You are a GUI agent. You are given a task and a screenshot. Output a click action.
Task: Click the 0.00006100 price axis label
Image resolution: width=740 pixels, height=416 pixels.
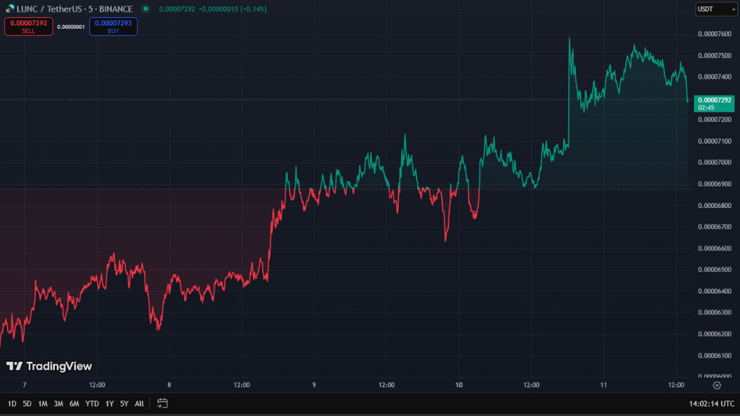click(x=715, y=355)
